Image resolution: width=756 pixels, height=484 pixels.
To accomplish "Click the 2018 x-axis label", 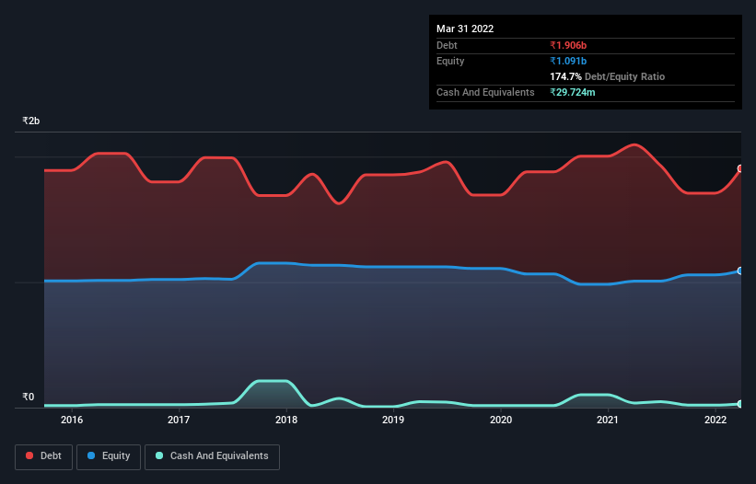I will (286, 420).
